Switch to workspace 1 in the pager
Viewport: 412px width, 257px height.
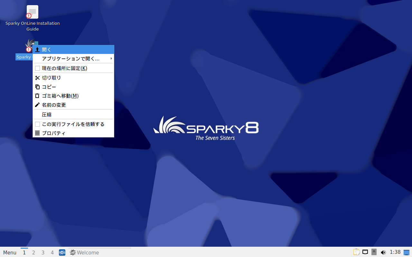coord(24,253)
